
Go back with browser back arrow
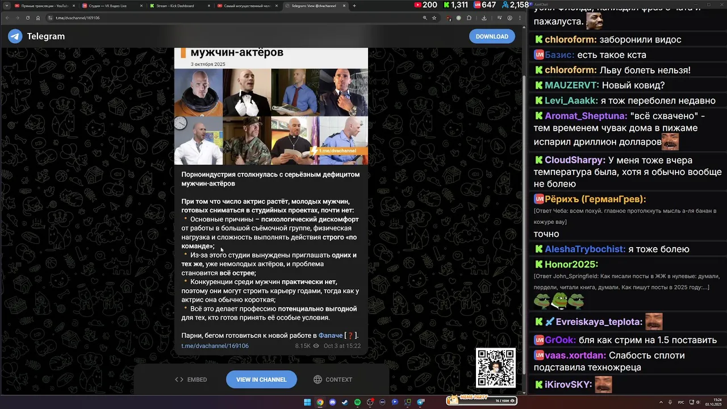[x=7, y=18]
